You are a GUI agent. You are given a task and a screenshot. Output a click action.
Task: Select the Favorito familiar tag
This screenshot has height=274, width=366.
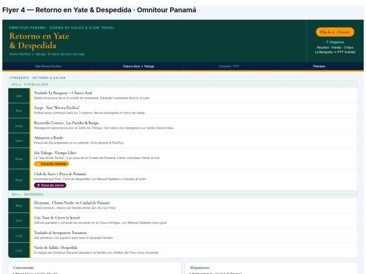point(52,164)
